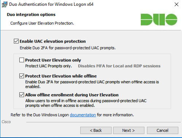This screenshot has height=138, width=182.
Task: Check Protect User Elevation only
Action: 22,60
